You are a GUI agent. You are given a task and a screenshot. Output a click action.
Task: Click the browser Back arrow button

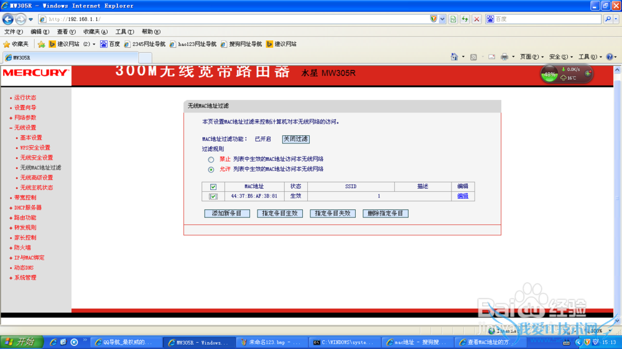8,19
